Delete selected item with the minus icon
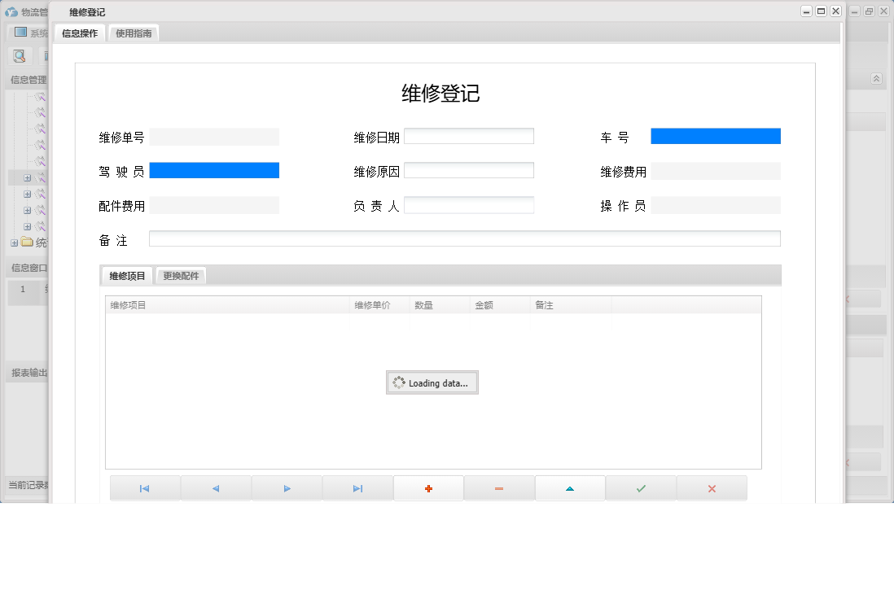Viewport: 894px width, 590px height. [x=499, y=487]
